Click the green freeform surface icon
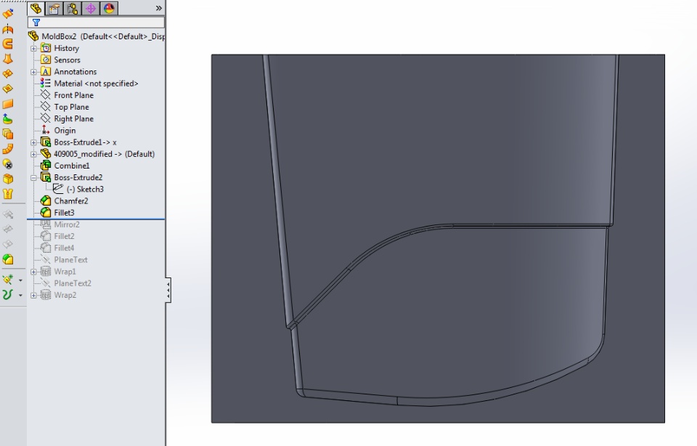The width and height of the screenshot is (697, 446). click(x=8, y=118)
